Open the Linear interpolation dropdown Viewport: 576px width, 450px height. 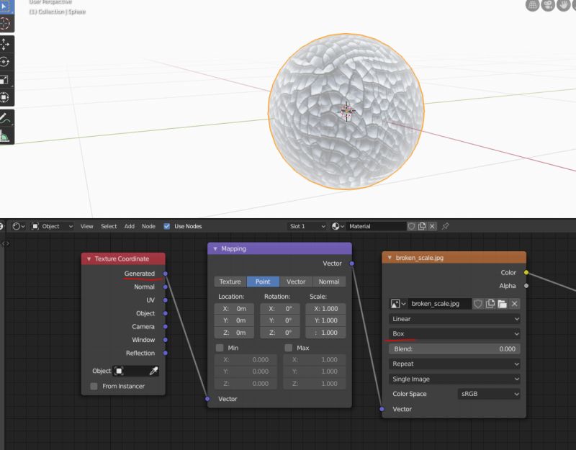click(x=454, y=319)
